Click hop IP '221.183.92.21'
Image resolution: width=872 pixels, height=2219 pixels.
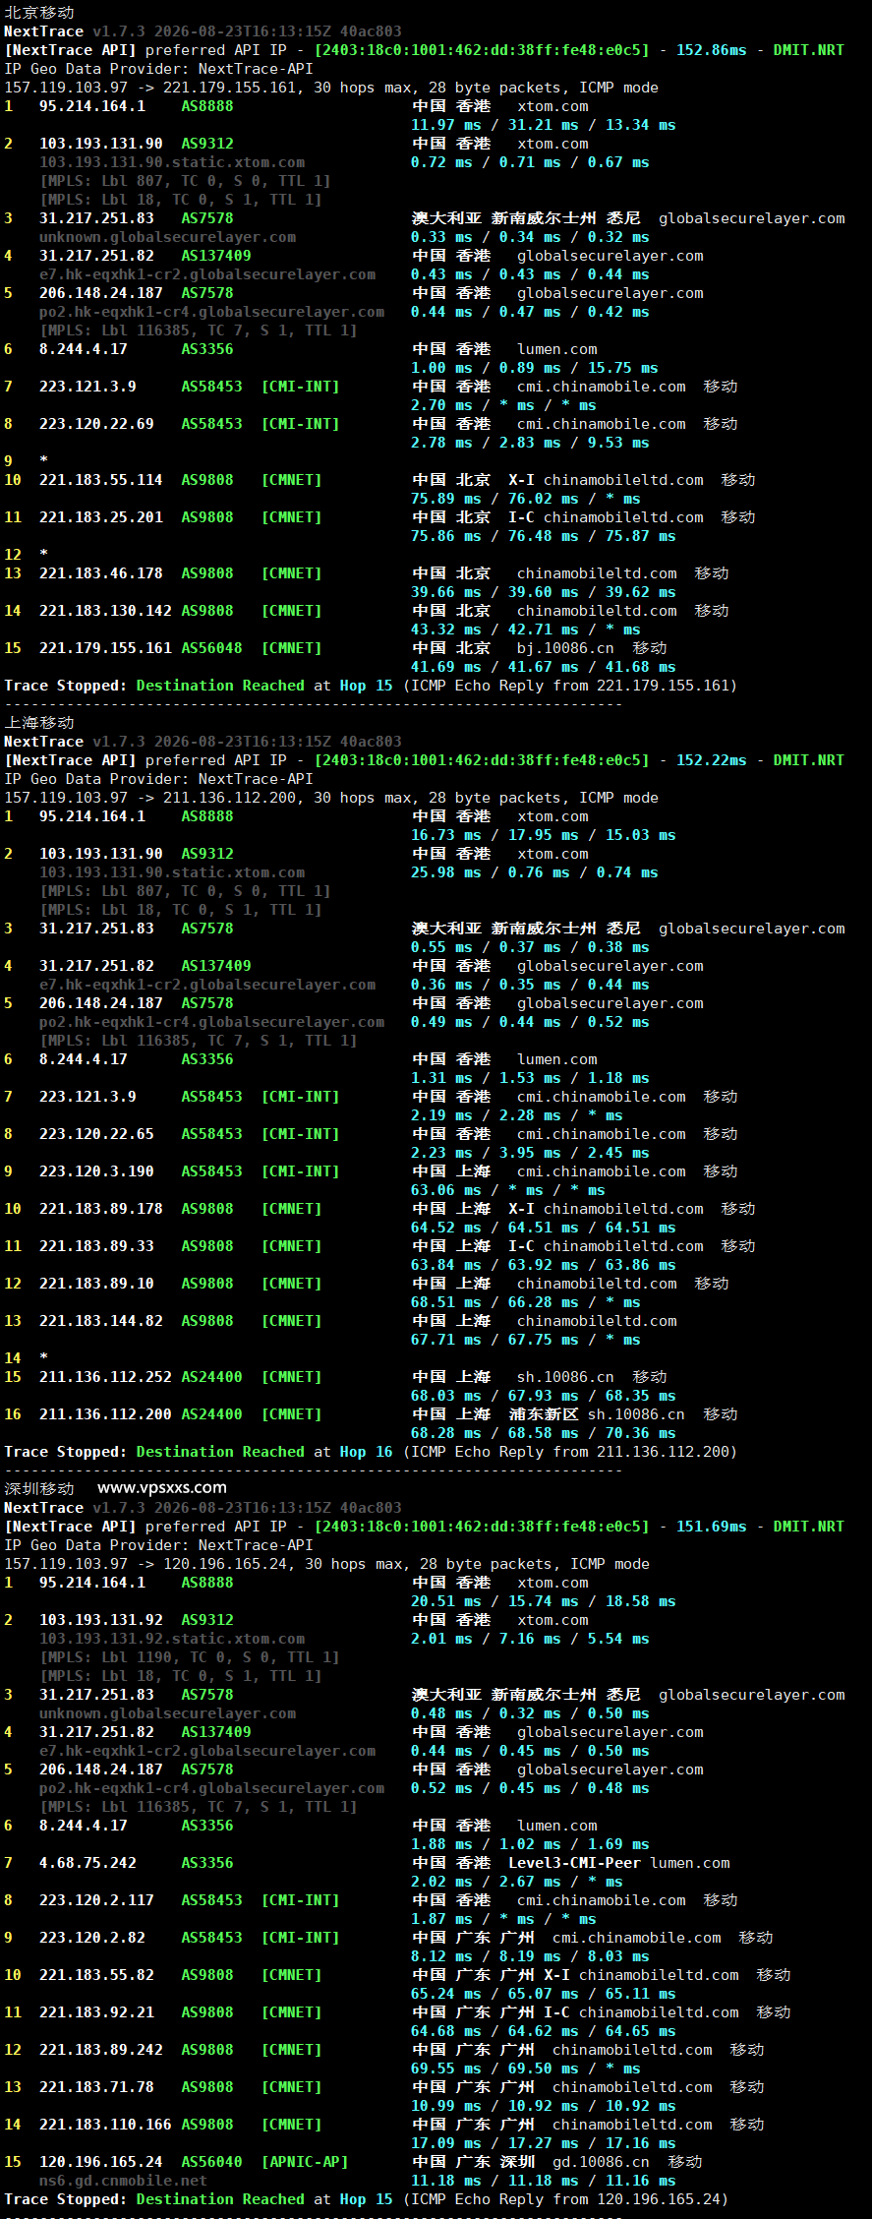tap(96, 2012)
